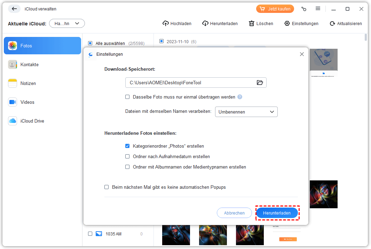The height and width of the screenshot is (249, 371).
Task: Click the Löschen trash icon
Action: pos(252,24)
